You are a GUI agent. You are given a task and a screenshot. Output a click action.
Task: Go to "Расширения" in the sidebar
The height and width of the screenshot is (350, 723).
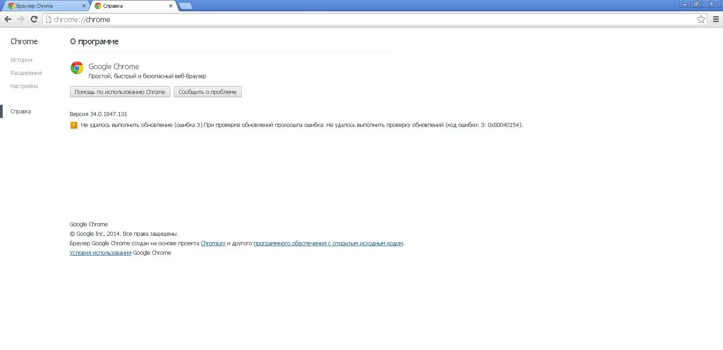point(26,73)
